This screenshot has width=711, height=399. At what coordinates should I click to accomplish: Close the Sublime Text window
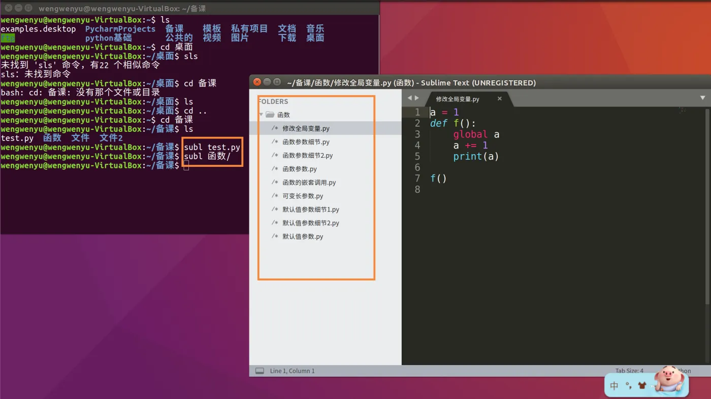pos(257,82)
